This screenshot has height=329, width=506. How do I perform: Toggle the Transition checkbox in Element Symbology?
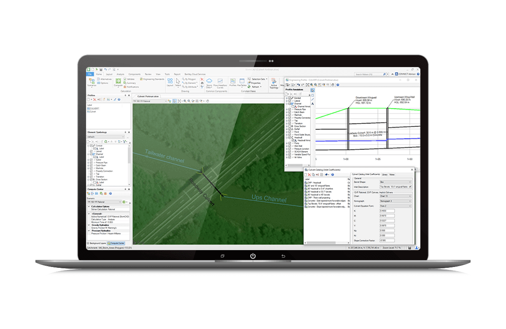[91, 176]
